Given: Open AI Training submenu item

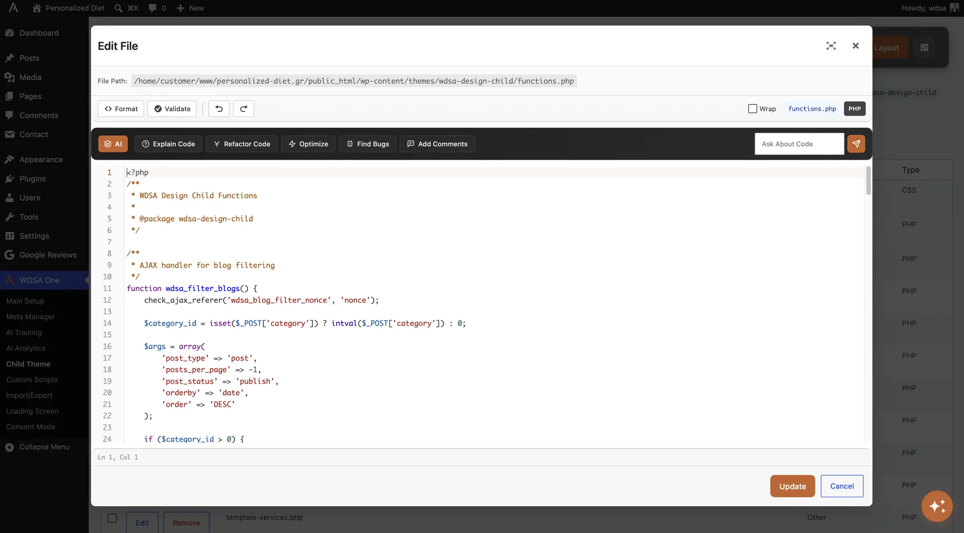Looking at the screenshot, I should [x=24, y=332].
